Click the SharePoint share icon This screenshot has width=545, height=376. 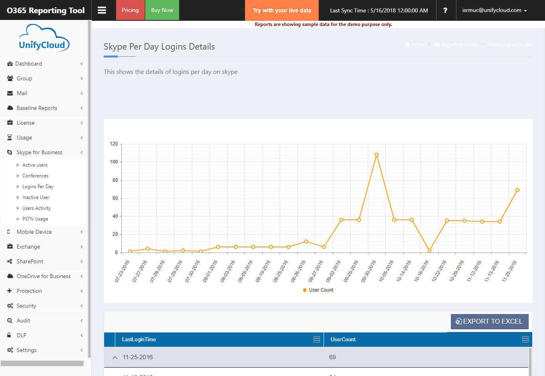tap(10, 261)
